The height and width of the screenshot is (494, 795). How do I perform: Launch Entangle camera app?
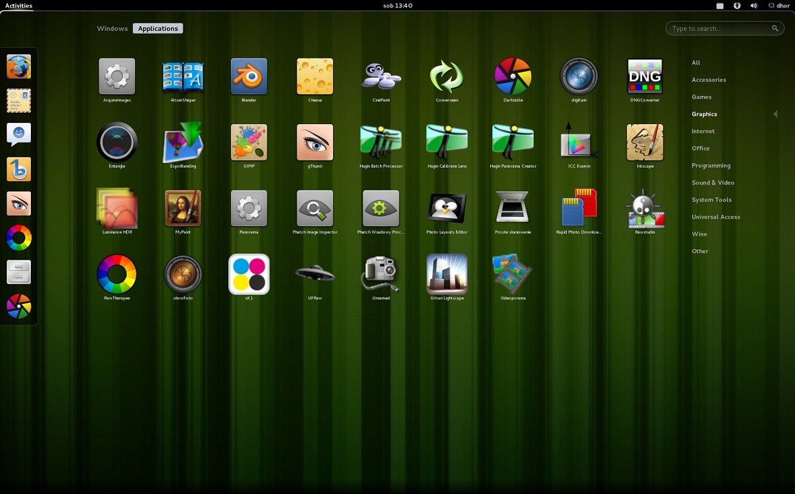pyautogui.click(x=117, y=142)
